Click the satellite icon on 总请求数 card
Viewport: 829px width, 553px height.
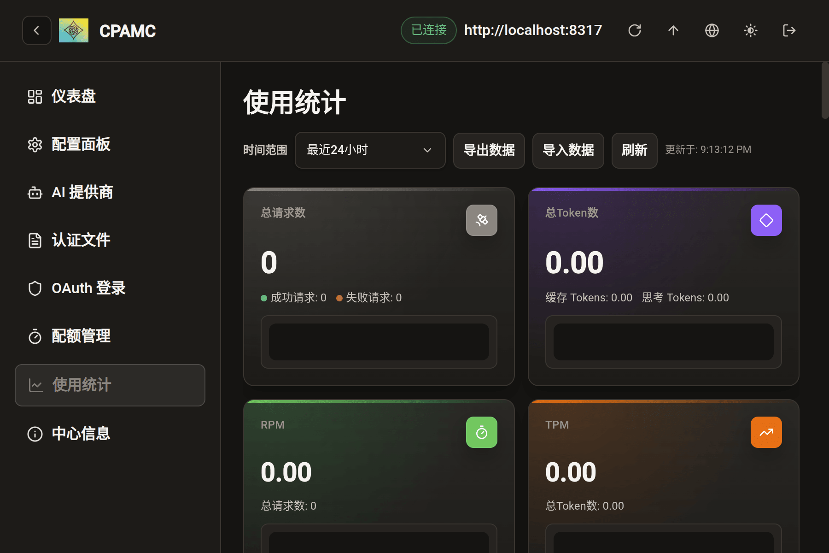point(482,220)
